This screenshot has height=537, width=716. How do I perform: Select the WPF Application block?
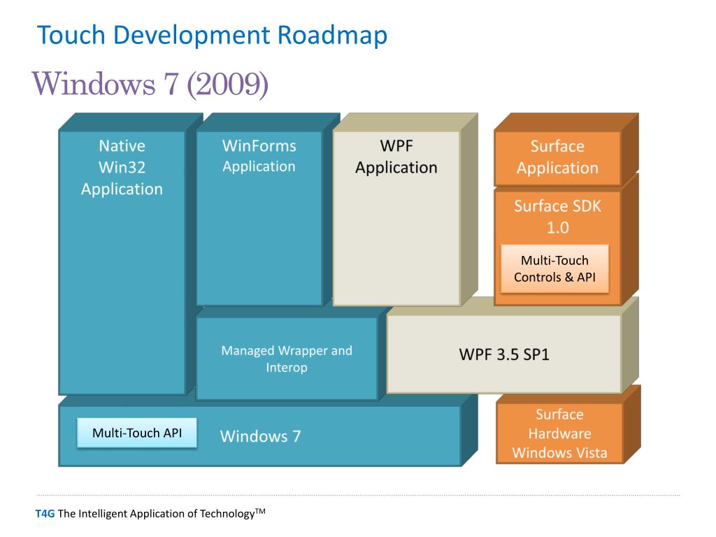coord(396,218)
